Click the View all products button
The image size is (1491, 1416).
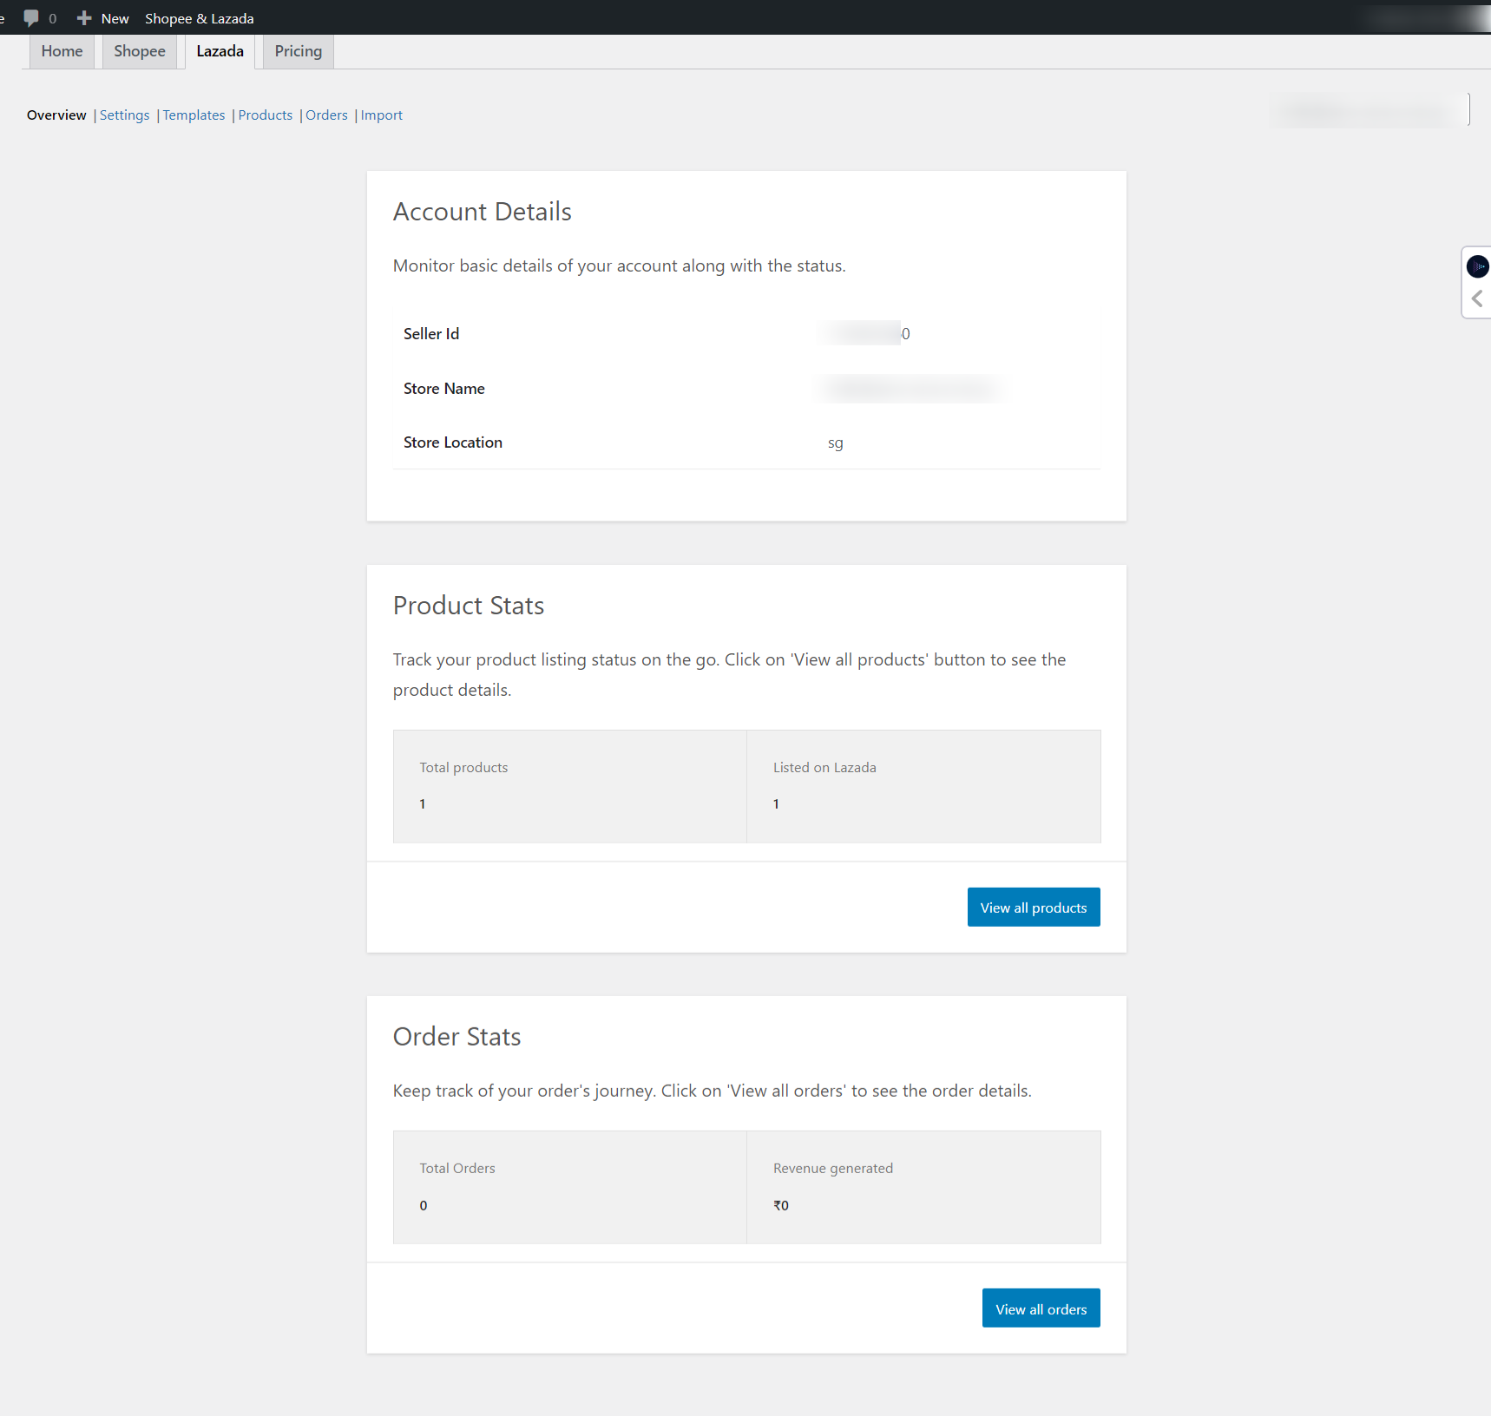point(1034,908)
